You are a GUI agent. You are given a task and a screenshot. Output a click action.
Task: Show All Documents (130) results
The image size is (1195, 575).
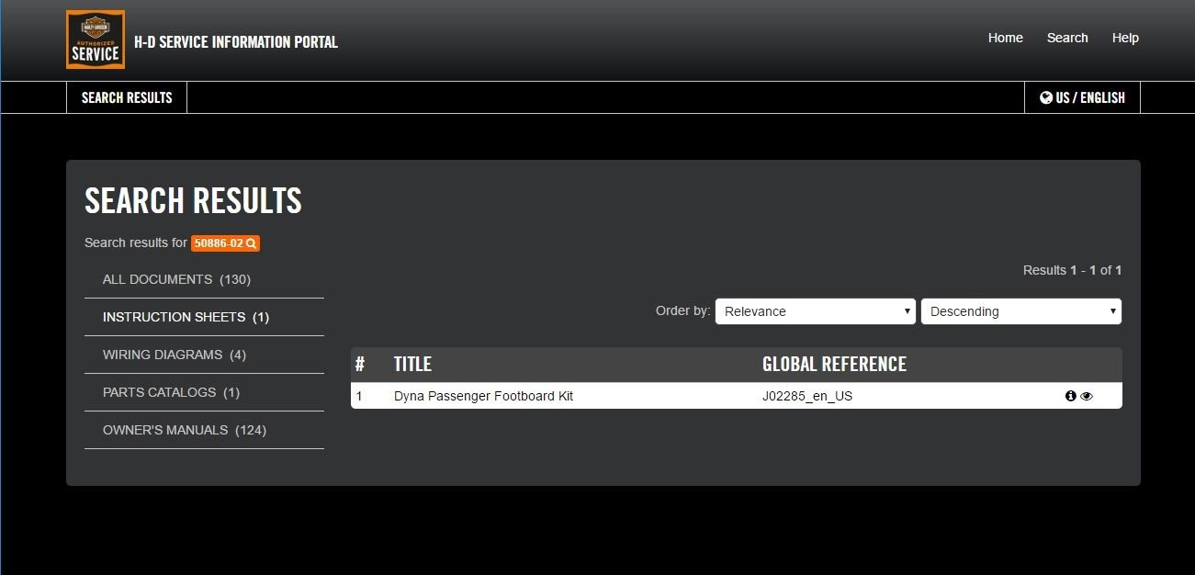pos(176,279)
